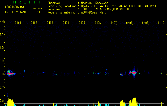Click the small echo just after 0406
The height and width of the screenshot is (106, 167).
coord(99,73)
